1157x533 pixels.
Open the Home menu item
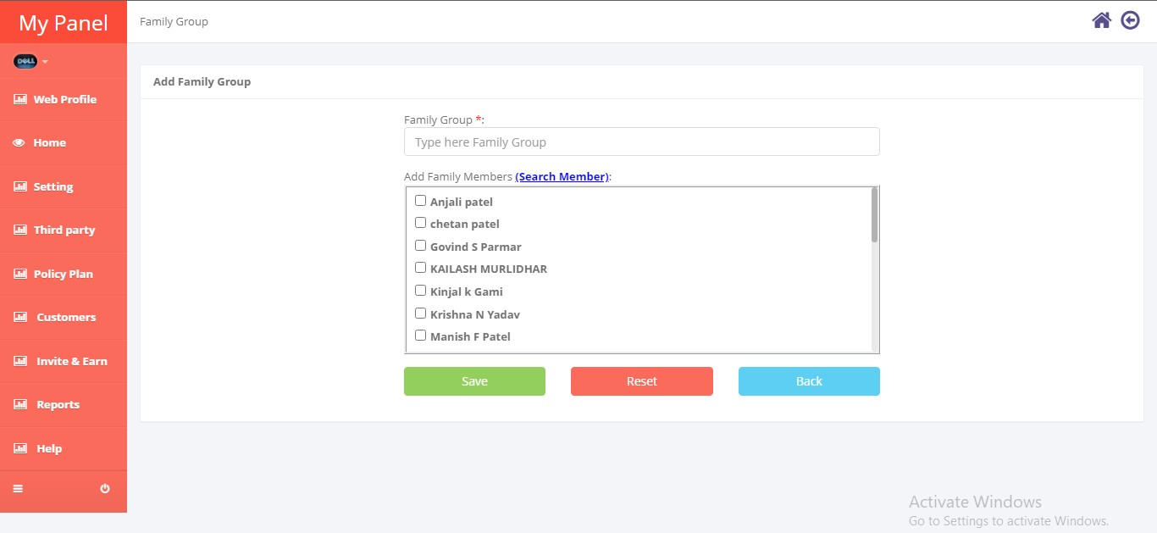[x=64, y=143]
